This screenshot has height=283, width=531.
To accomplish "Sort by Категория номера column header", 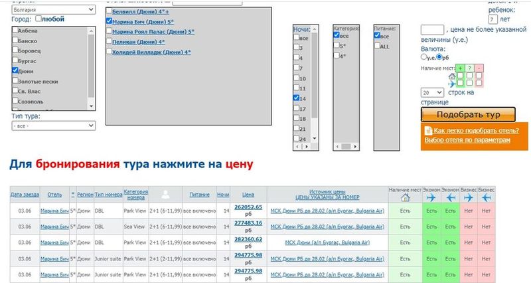I will tap(136, 195).
